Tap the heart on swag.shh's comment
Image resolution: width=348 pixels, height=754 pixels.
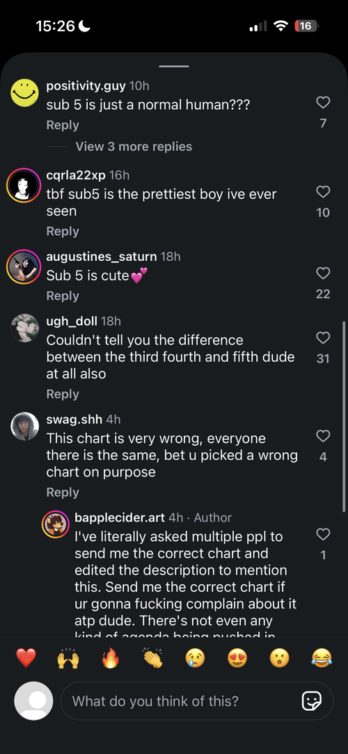[x=323, y=435]
